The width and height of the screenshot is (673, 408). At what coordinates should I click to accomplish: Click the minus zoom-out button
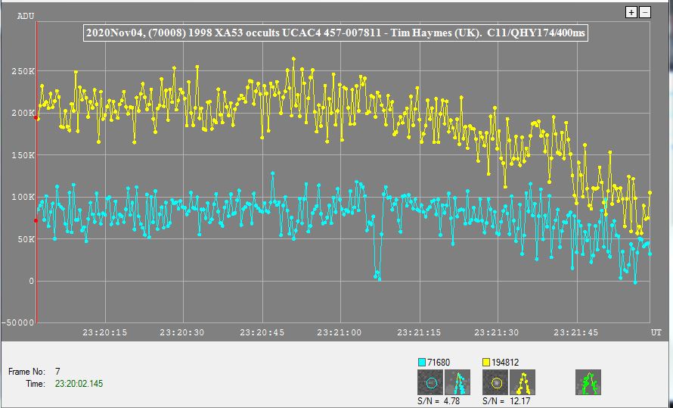[x=645, y=12]
